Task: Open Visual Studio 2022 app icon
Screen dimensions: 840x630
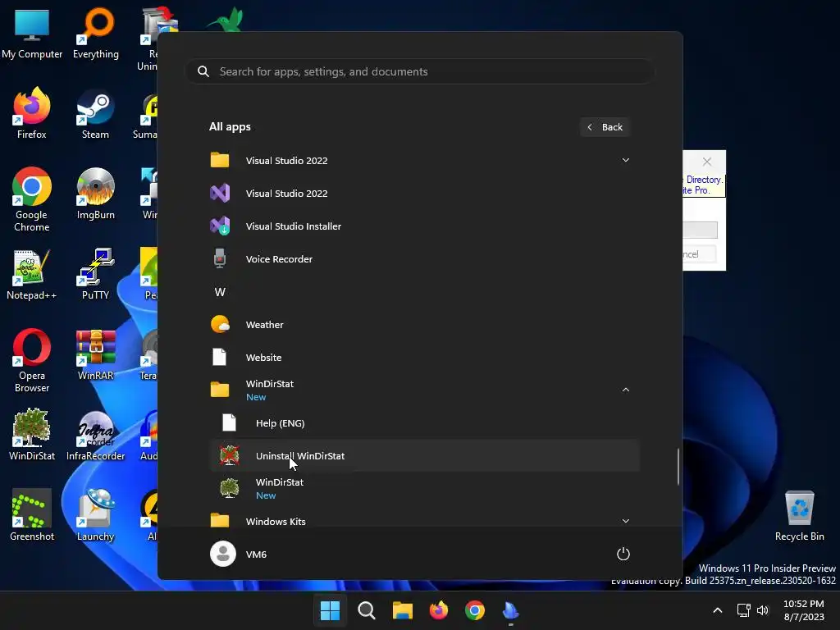Action: pyautogui.click(x=220, y=193)
